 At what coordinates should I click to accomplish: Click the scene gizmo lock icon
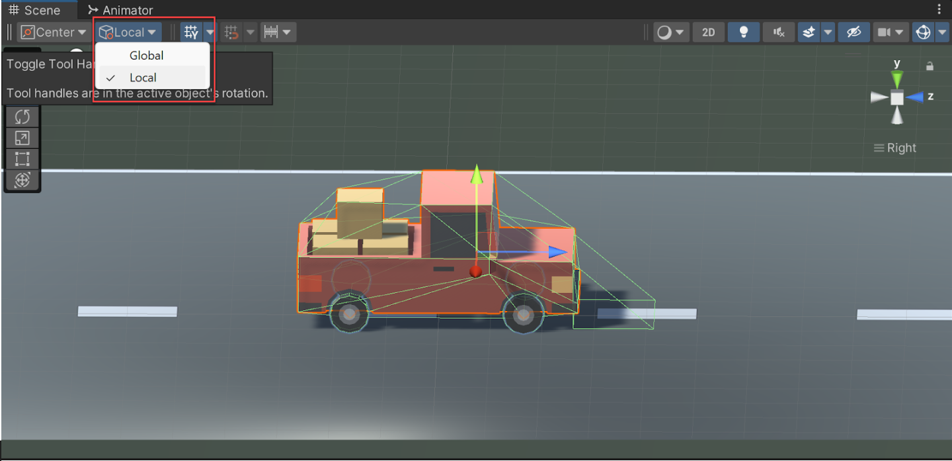coord(930,66)
